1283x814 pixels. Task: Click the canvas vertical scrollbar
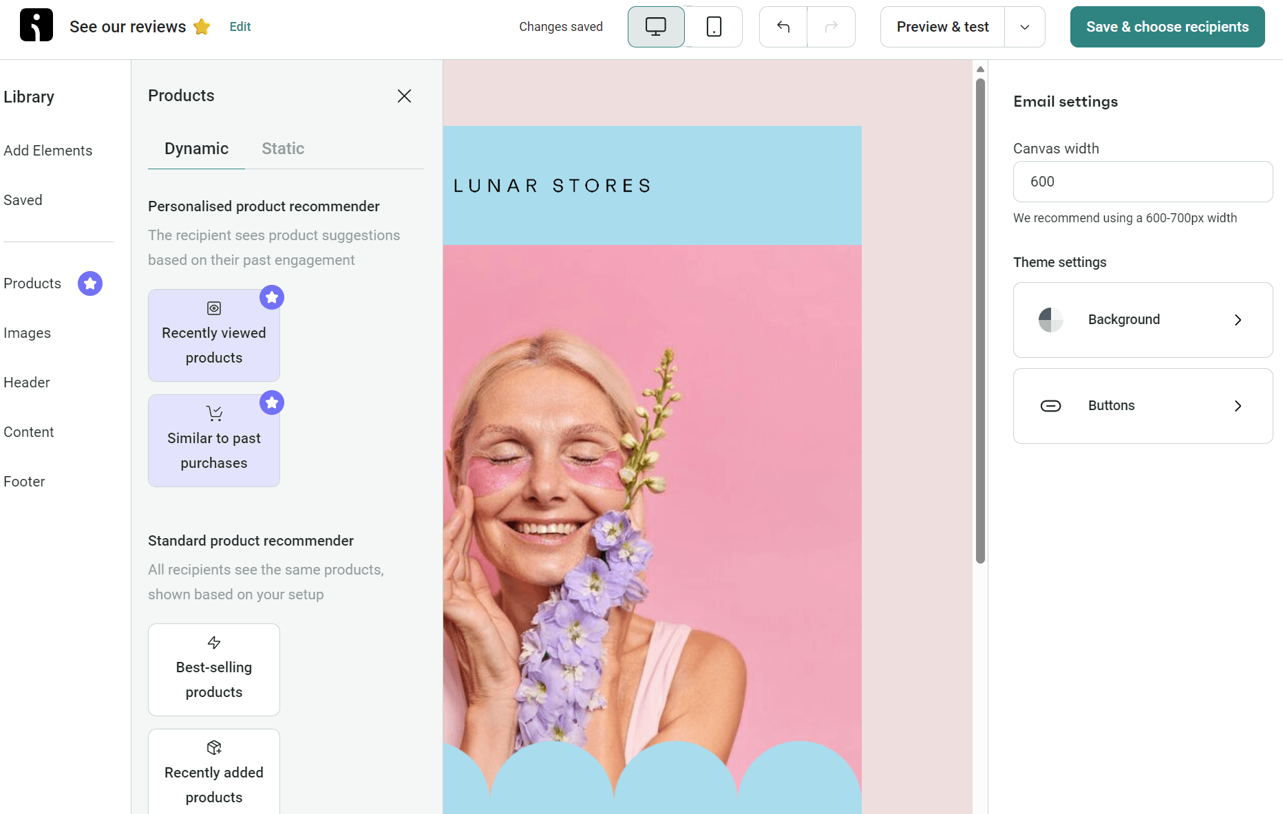click(980, 321)
